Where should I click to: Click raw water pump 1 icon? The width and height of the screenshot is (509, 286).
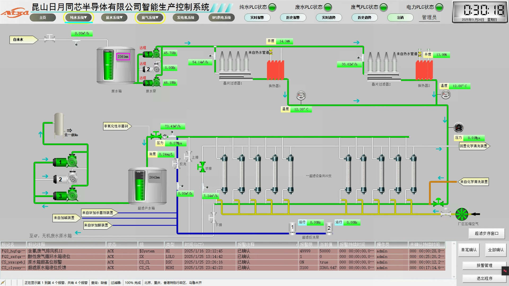pyautogui.click(x=152, y=54)
